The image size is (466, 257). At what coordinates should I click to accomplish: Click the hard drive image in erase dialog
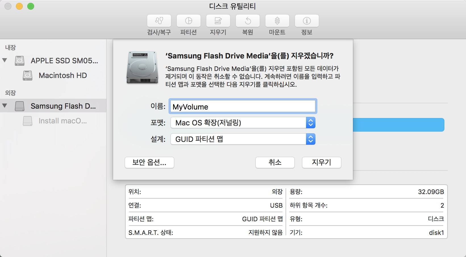tap(142, 68)
